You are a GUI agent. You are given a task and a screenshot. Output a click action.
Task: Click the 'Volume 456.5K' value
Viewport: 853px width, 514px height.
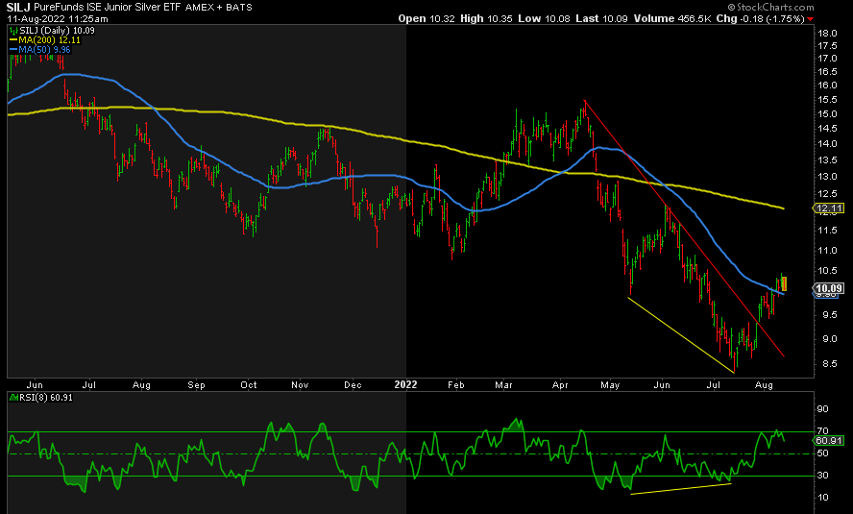[x=672, y=18]
